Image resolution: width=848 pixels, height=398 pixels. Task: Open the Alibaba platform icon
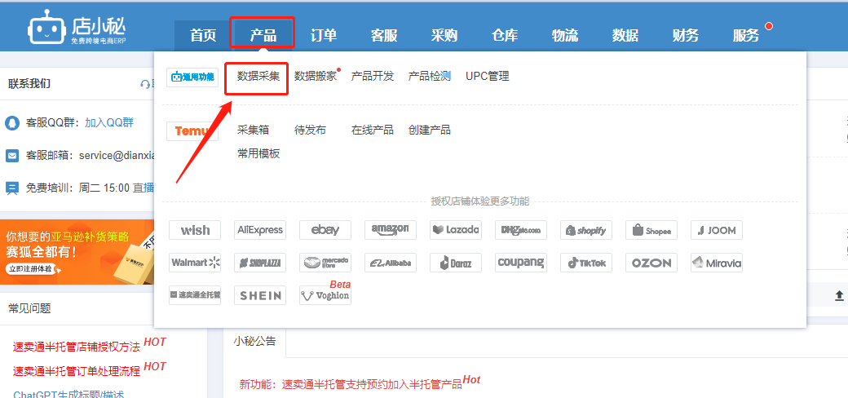[x=391, y=263]
